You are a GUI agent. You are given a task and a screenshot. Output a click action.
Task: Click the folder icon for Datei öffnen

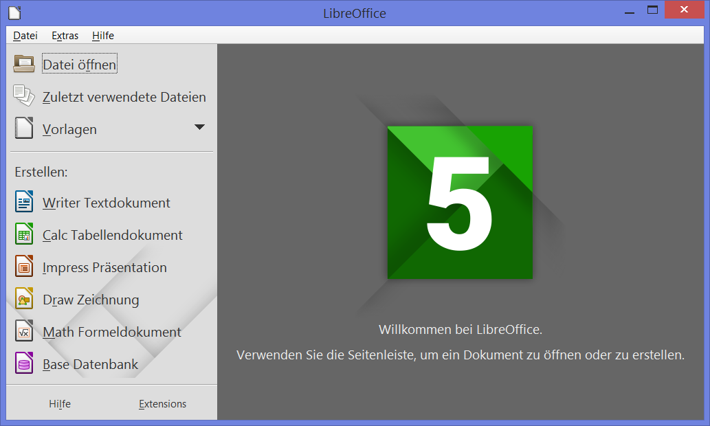pyautogui.click(x=24, y=64)
